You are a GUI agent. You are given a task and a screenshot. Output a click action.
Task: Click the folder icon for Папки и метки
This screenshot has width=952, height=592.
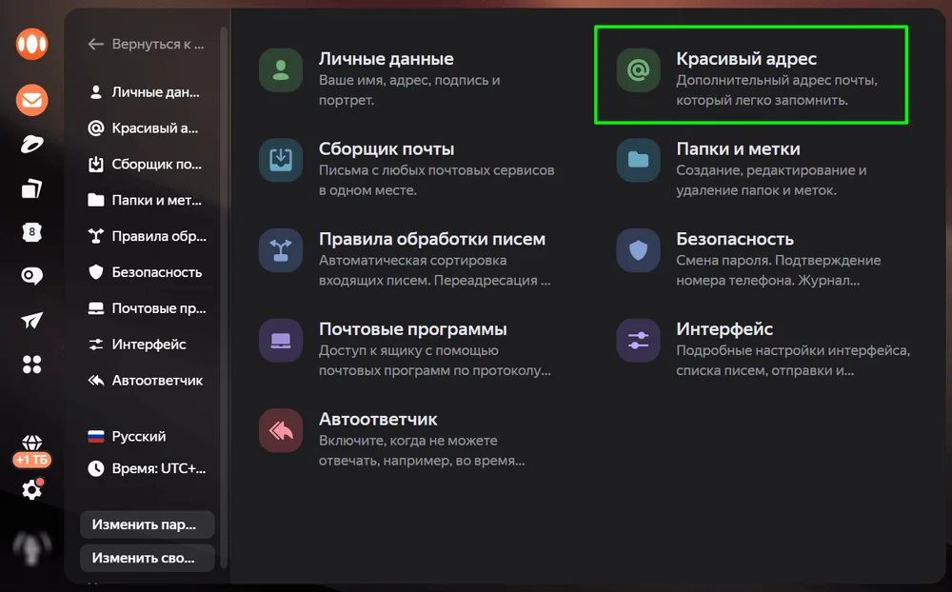coord(638,160)
